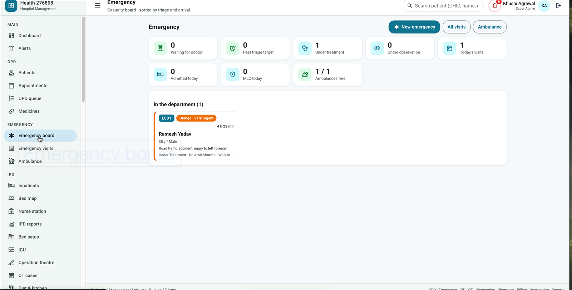Click the Health 276808 logo icon

[x=11, y=6]
